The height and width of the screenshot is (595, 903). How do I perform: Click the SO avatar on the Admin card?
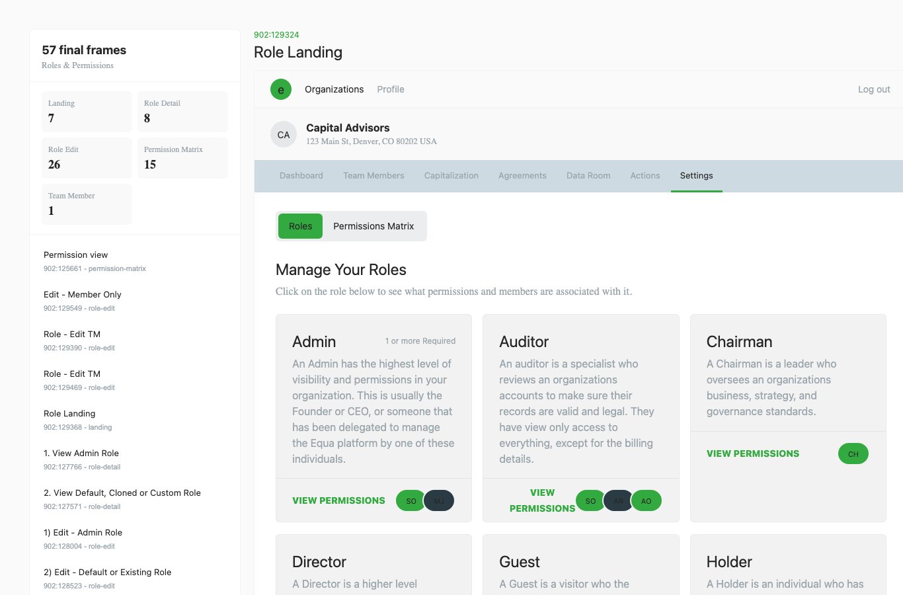411,501
